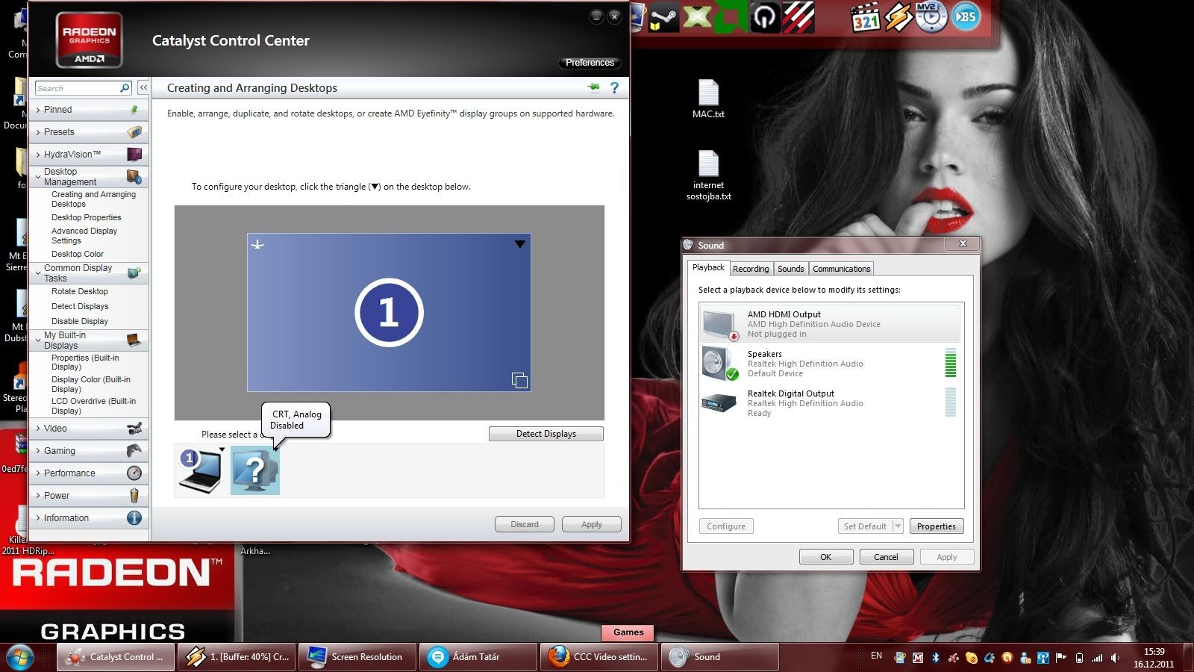Click the Detect Displays button
The height and width of the screenshot is (672, 1194).
546,434
